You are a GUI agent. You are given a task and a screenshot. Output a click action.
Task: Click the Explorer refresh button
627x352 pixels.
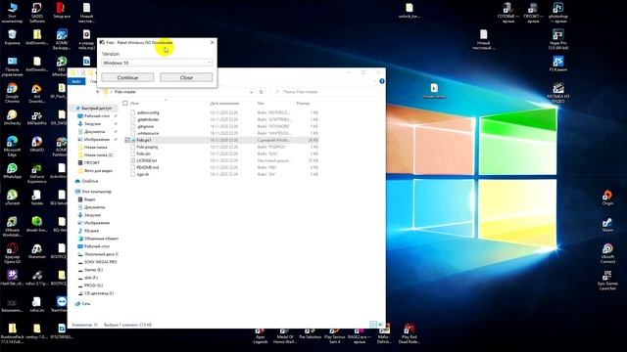pyautogui.click(x=262, y=92)
